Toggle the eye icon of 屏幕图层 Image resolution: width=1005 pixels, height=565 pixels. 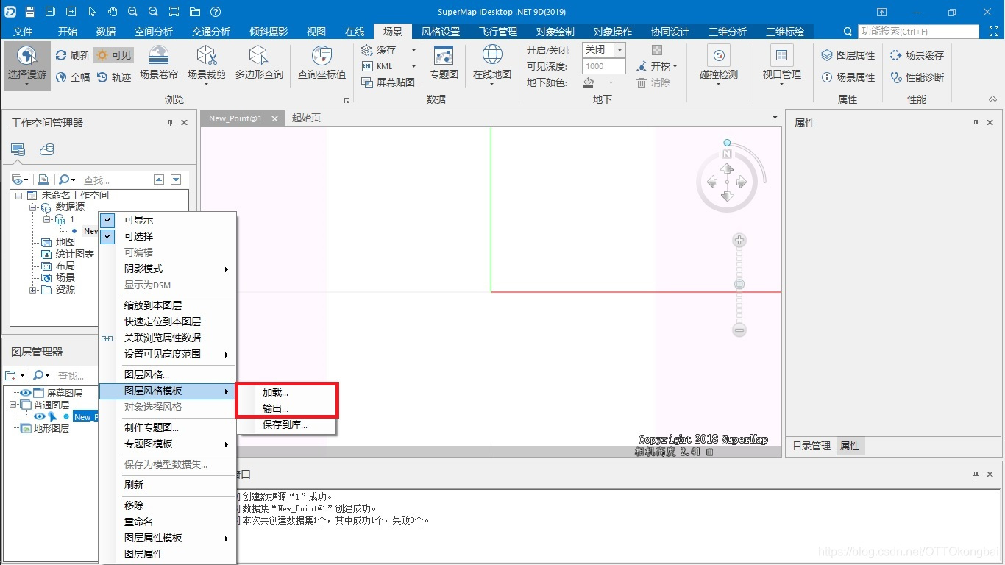(x=26, y=393)
